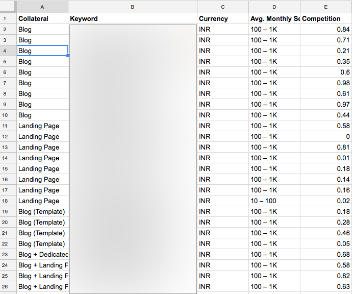Click the fill handle on selected cell A4

pos(68,56)
